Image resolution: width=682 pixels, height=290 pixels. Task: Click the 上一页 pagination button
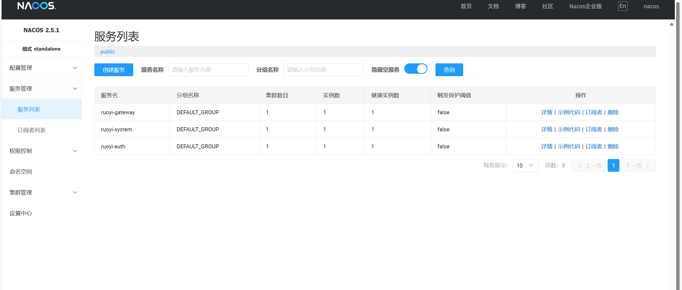coord(588,165)
